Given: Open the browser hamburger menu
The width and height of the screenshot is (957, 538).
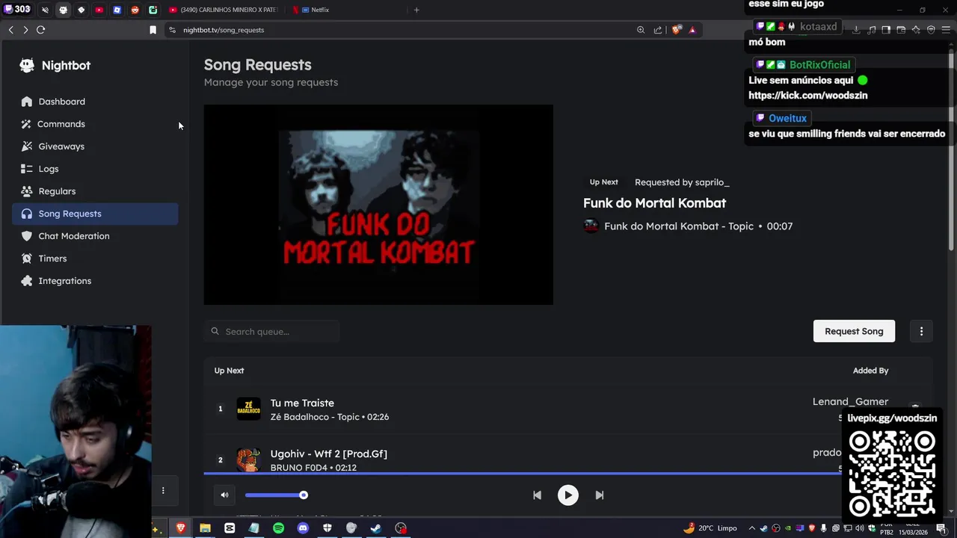Looking at the screenshot, I should (x=946, y=30).
